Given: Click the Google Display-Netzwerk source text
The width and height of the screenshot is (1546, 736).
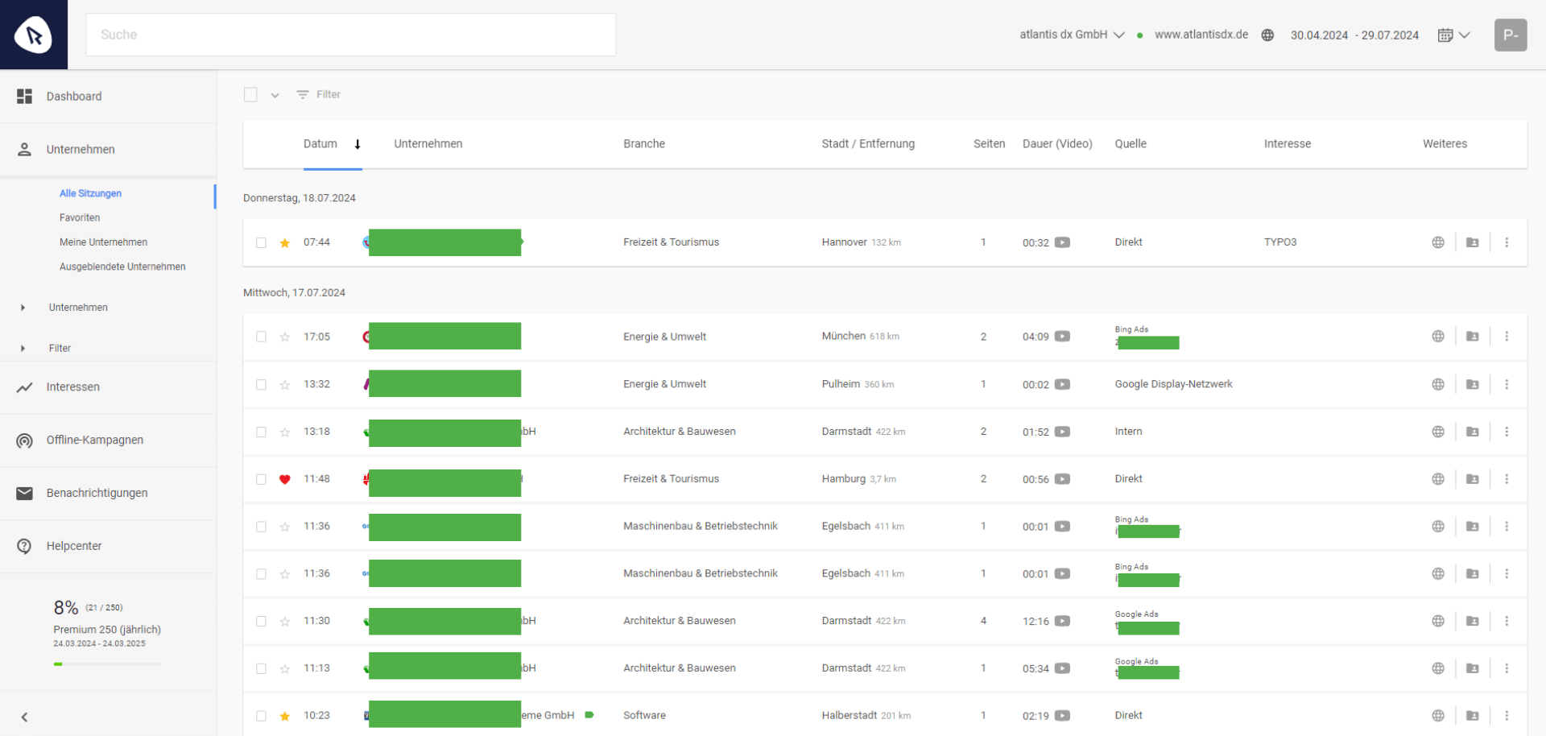Looking at the screenshot, I should pyautogui.click(x=1173, y=385).
